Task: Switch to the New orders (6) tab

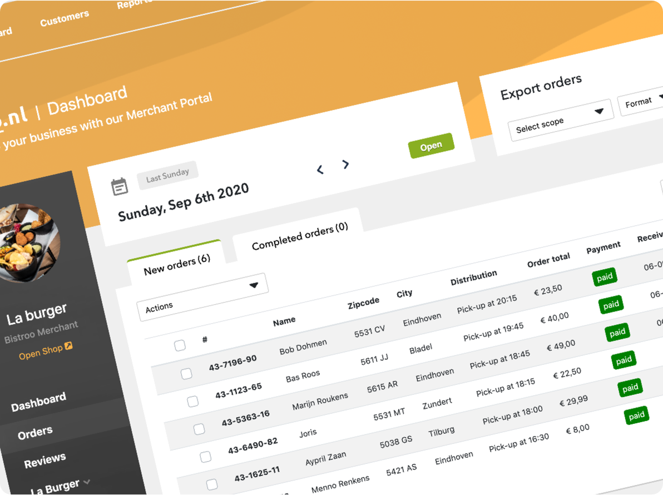Action: pos(177,265)
